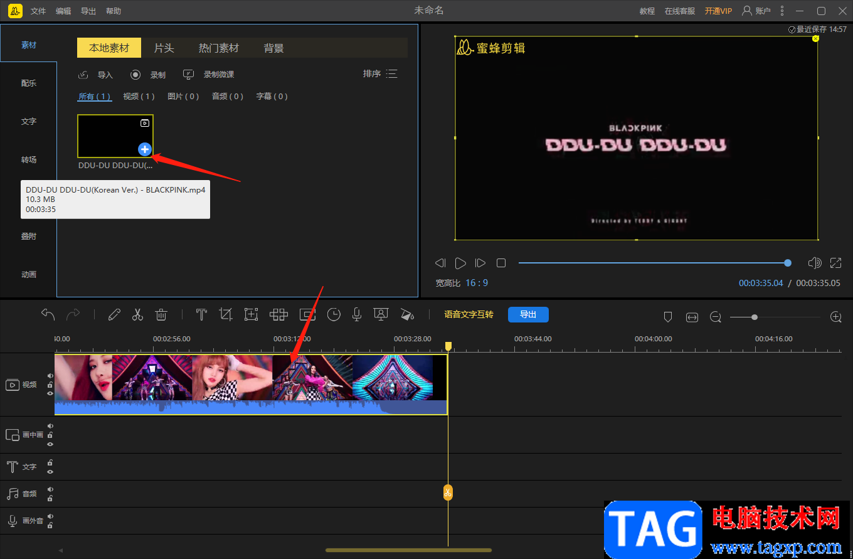Zoom in the timeline with the plus magnifier
Viewport: 853px width, 559px height.
tap(836, 317)
